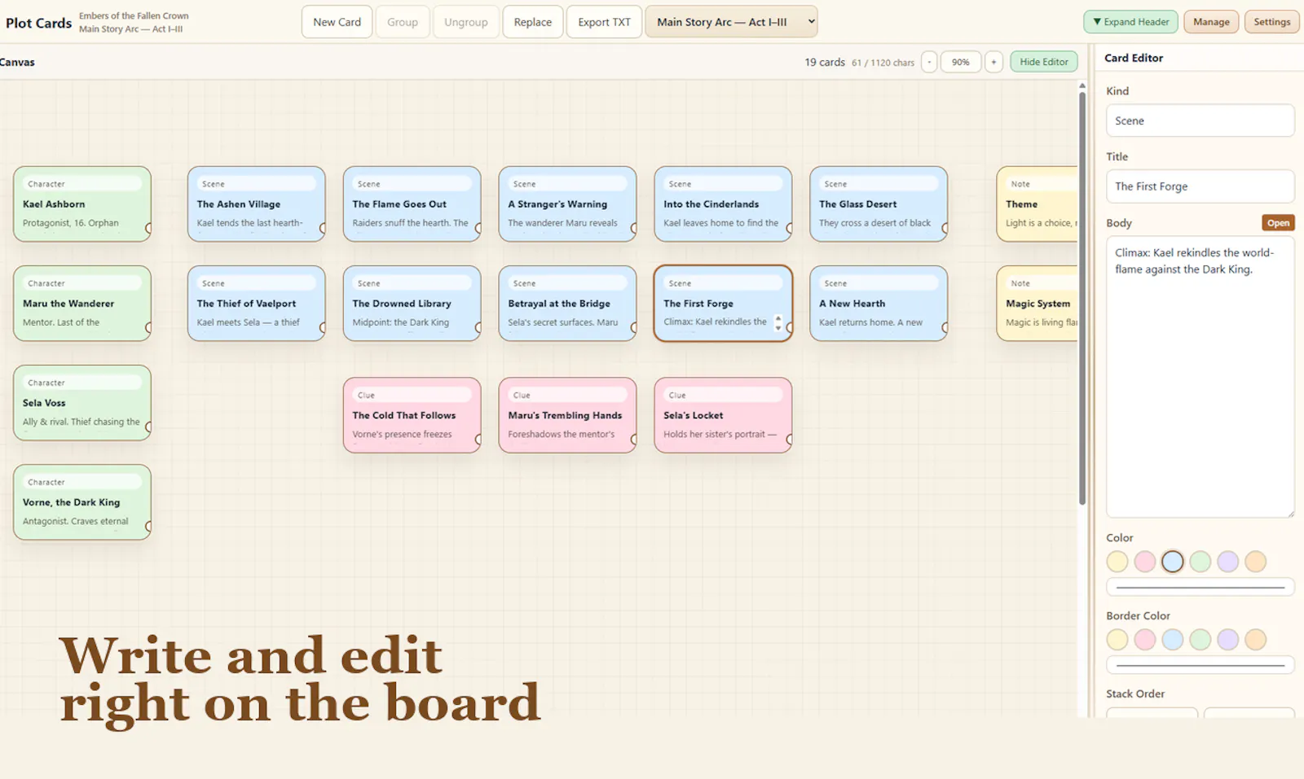Export the board as TXT
Screen dimensions: 1304x779
[604, 22]
